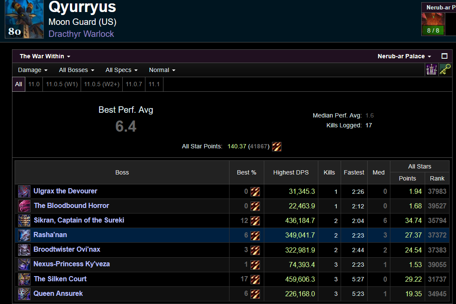Click spec icon in Bloodbound Horror row
Image resolution: width=456 pixels, height=304 pixels.
point(255,206)
